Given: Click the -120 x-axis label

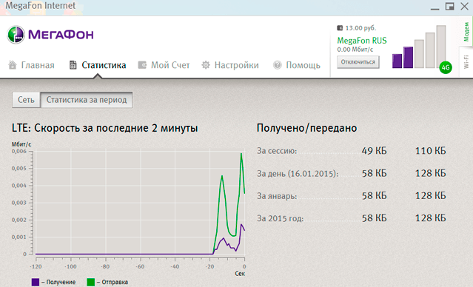Looking at the screenshot, I should pyautogui.click(x=36, y=266).
